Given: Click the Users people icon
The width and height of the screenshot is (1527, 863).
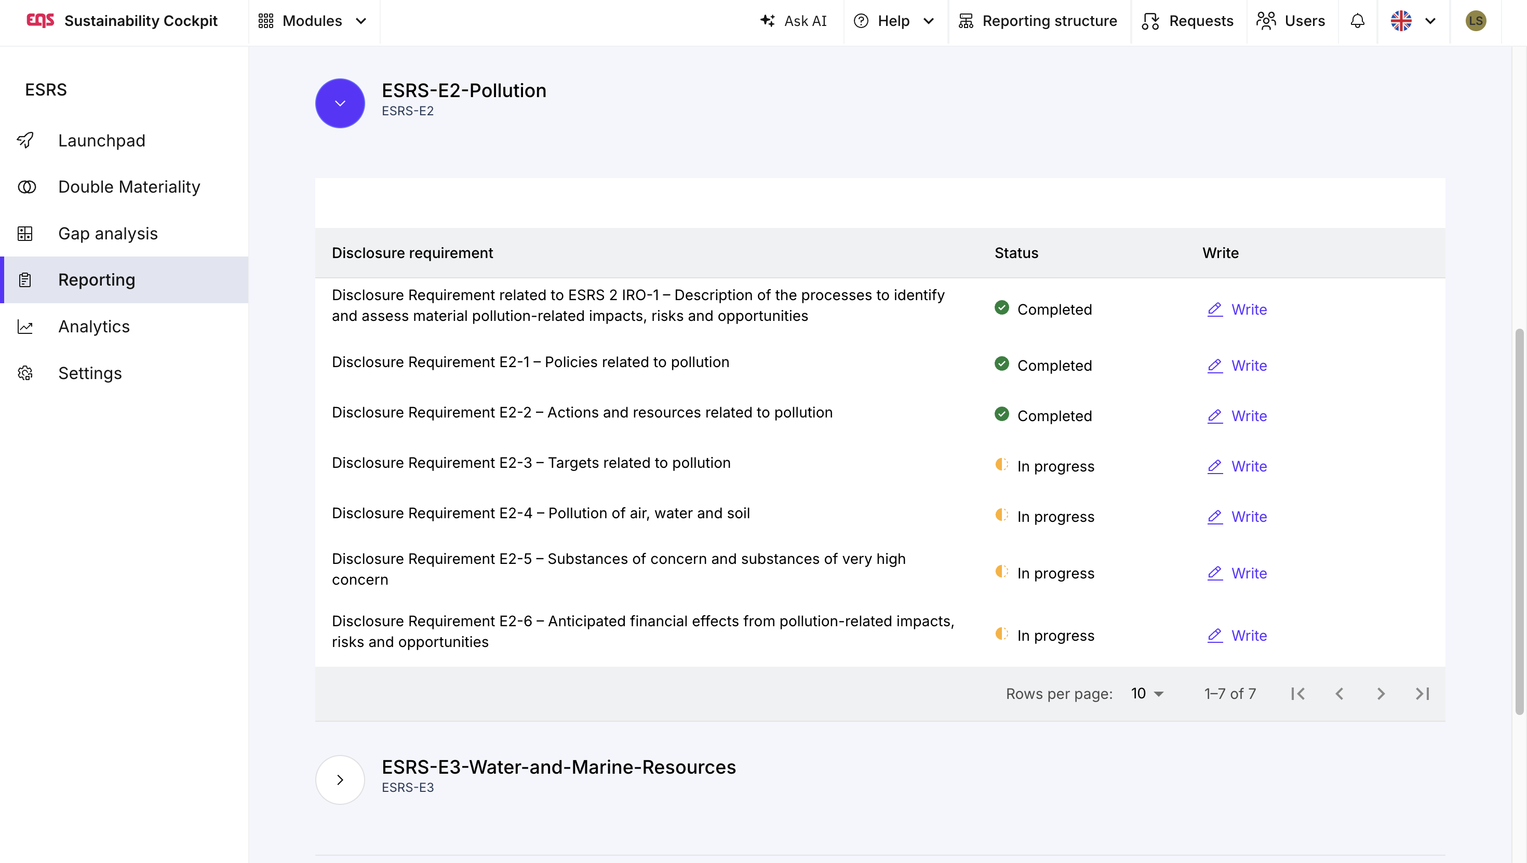Looking at the screenshot, I should (1266, 21).
